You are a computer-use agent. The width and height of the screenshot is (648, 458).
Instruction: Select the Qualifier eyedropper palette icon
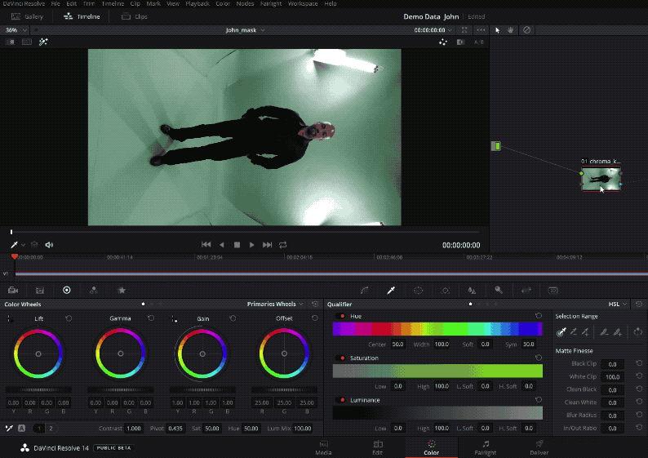391,290
